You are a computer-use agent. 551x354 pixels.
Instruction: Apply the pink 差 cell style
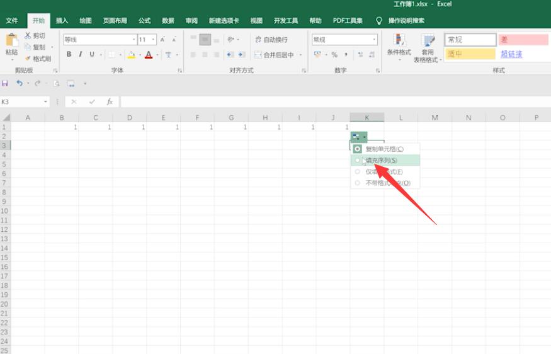[523, 40]
